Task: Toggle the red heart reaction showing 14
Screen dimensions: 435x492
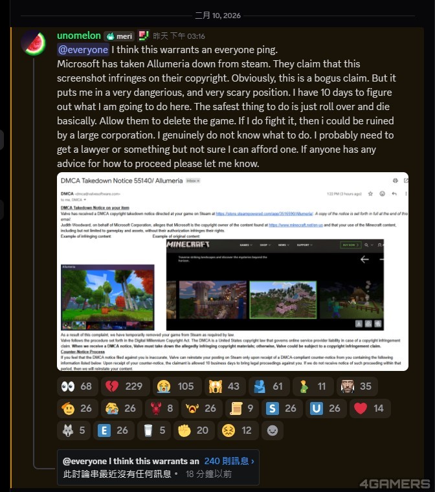Action: click(x=370, y=408)
